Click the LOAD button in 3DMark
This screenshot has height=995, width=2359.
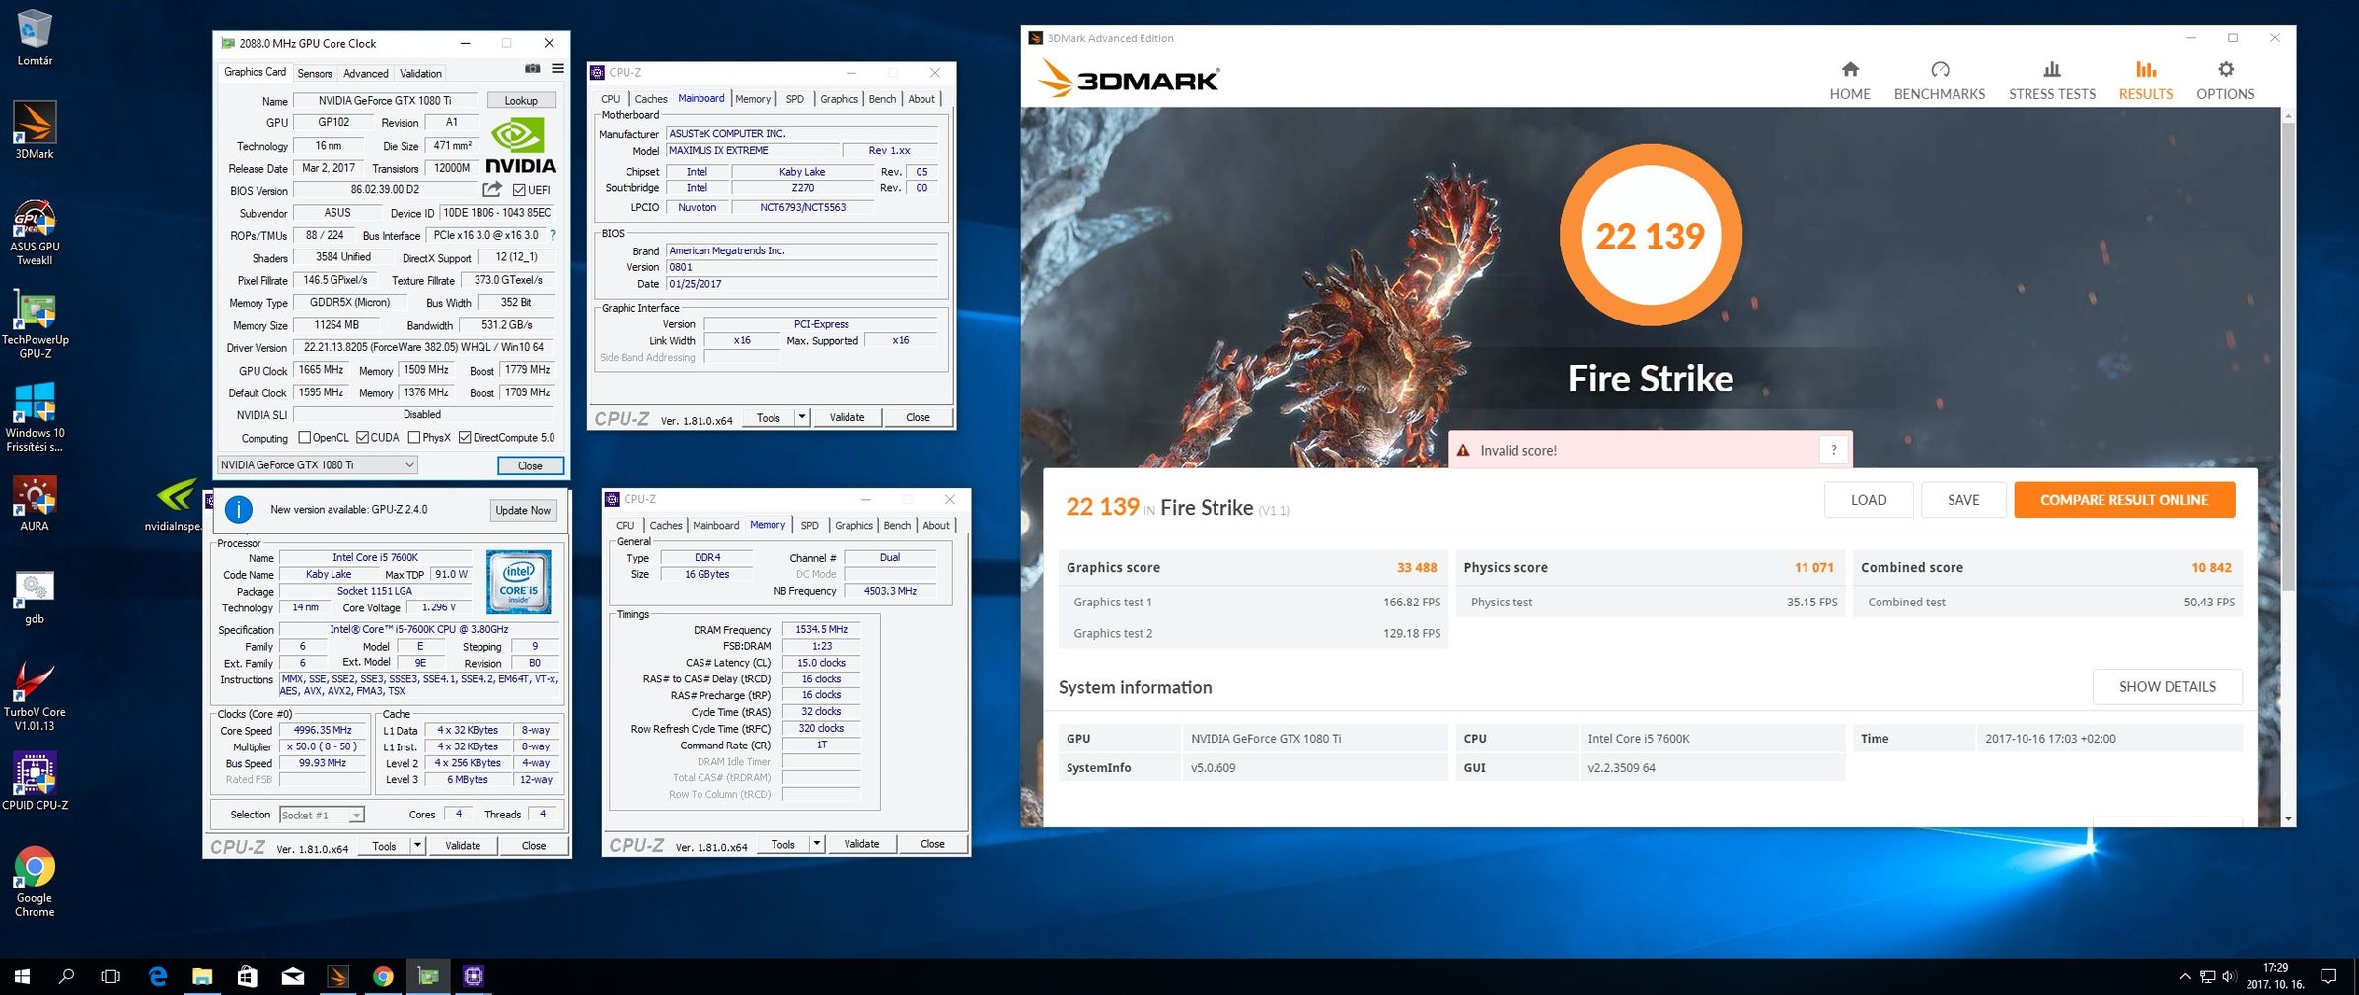point(1869,500)
